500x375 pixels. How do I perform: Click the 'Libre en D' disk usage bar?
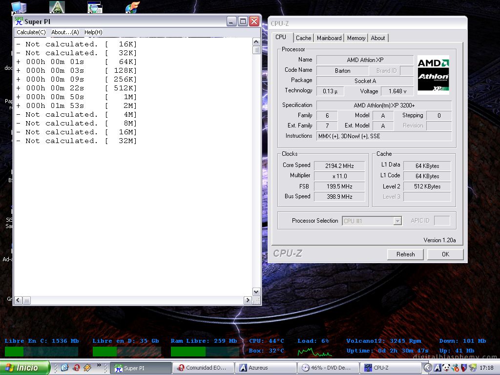point(126,352)
